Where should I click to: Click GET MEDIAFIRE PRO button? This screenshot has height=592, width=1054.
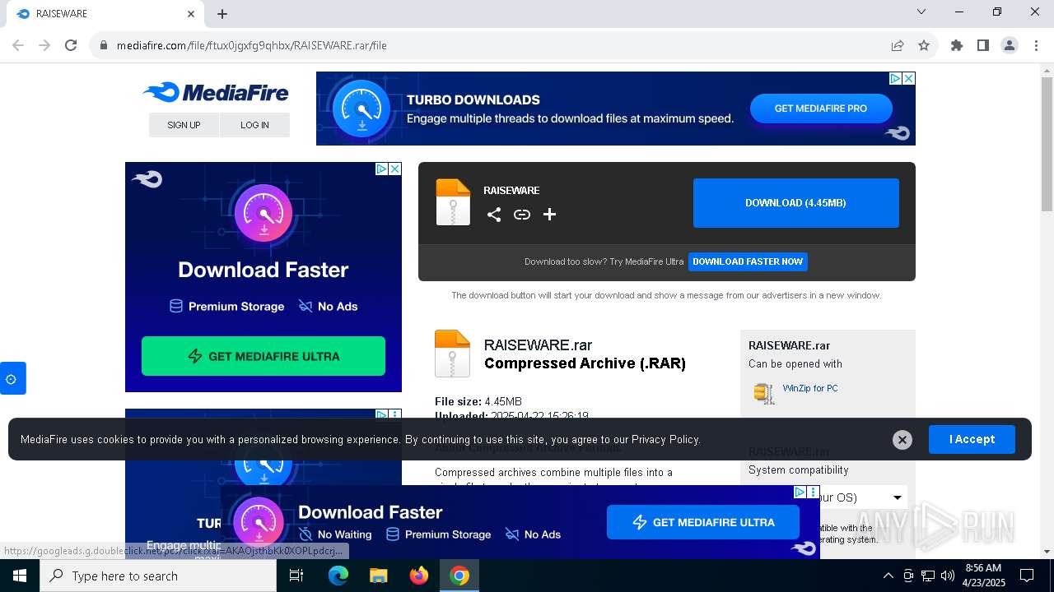click(820, 109)
